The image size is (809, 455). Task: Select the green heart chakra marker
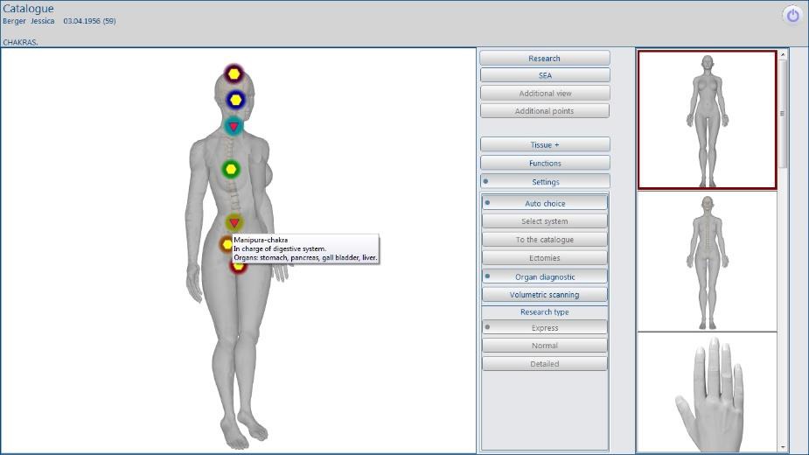point(231,169)
